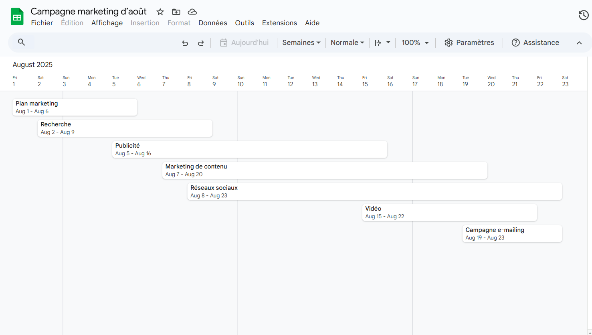Click the Google Sheets logo

click(16, 16)
